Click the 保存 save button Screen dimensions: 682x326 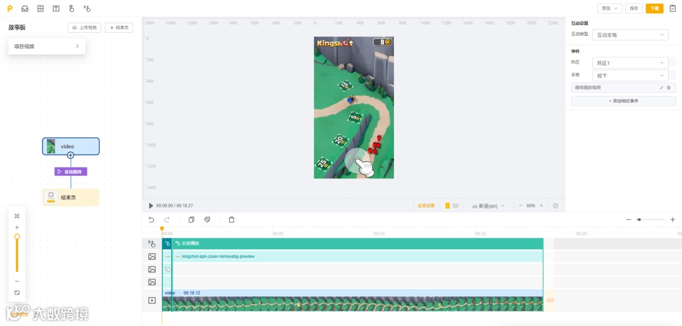coord(634,8)
